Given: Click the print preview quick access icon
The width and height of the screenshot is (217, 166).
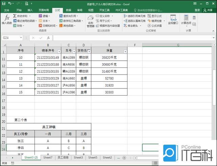Looking at the screenshot, I should (27, 3).
